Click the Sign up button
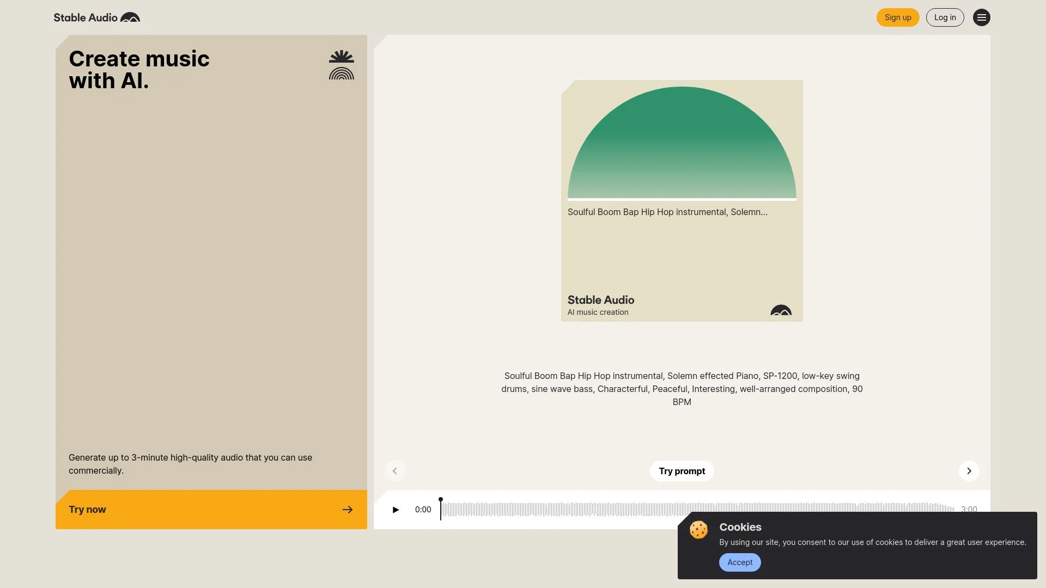 [x=897, y=17]
